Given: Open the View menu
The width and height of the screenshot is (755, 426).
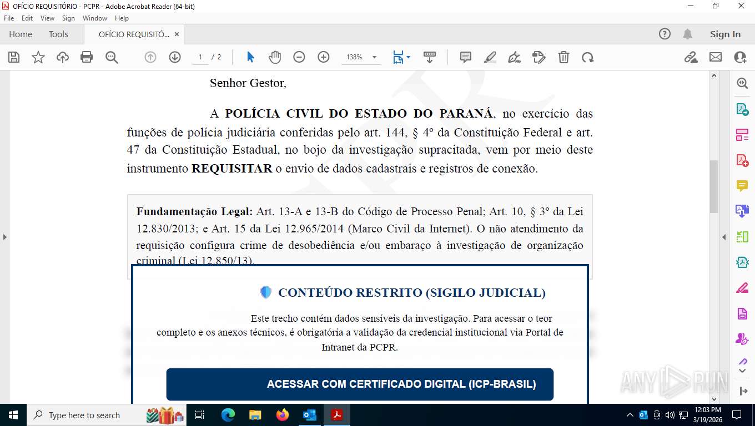Looking at the screenshot, I should pos(47,18).
